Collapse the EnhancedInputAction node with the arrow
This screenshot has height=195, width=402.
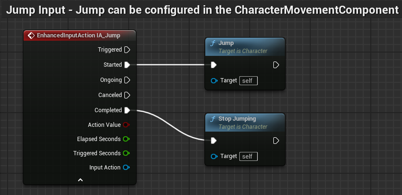[x=80, y=180]
